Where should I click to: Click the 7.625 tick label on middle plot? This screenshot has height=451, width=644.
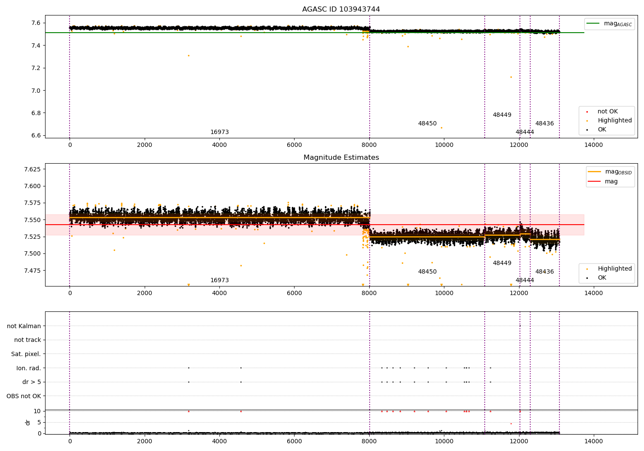(33, 169)
